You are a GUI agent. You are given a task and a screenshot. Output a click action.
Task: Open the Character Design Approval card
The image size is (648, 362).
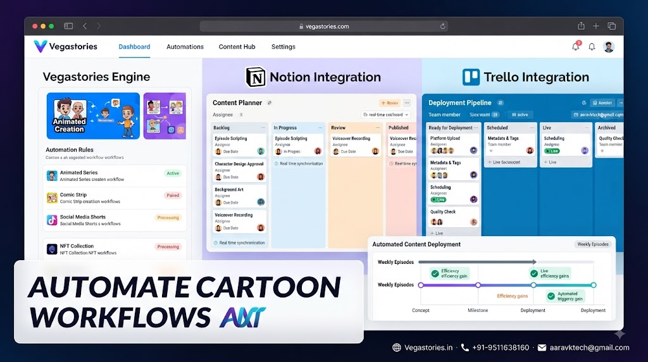pyautogui.click(x=239, y=171)
